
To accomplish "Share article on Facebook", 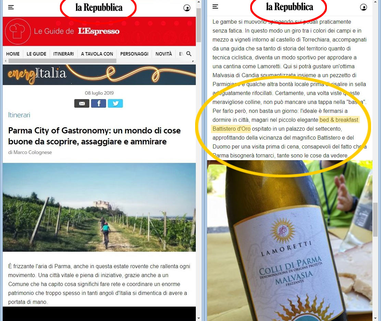I will [x=99, y=104].
